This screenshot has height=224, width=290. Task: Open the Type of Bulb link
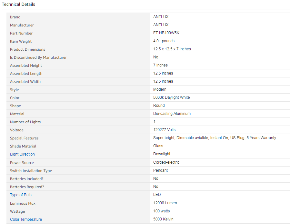[x=21, y=195]
